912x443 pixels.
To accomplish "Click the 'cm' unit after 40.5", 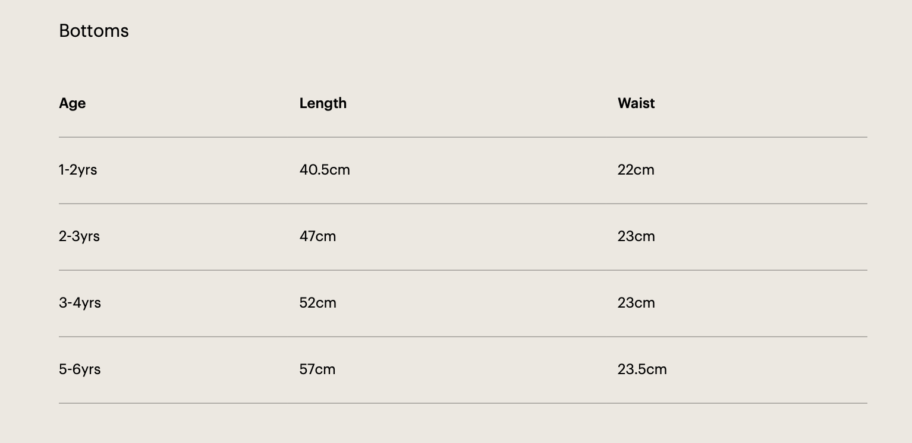I will (339, 170).
